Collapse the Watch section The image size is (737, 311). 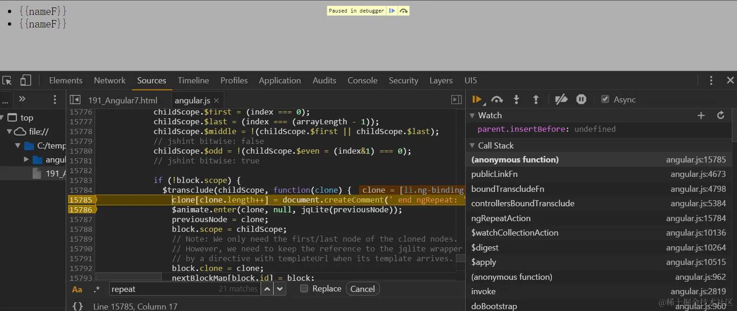[472, 115]
